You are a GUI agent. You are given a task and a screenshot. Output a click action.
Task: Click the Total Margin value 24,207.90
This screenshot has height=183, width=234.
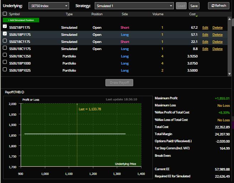coord(222,134)
